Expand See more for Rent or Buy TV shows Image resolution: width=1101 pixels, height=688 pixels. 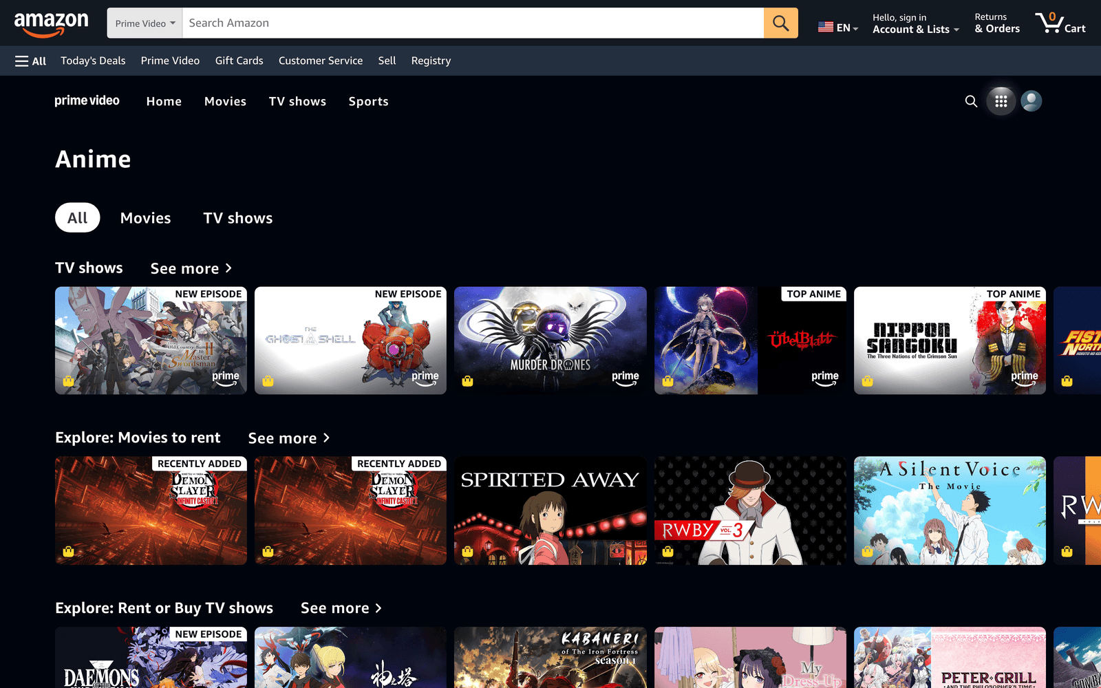[341, 608]
